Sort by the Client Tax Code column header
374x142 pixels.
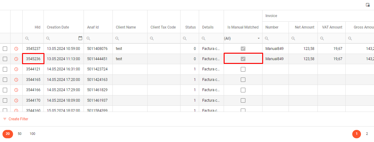click(163, 27)
